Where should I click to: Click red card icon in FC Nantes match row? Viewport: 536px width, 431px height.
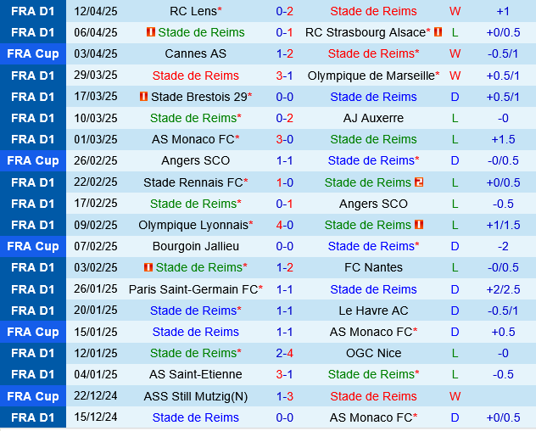[x=148, y=267]
